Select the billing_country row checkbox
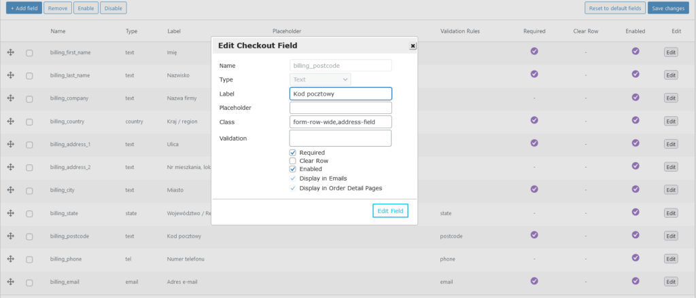Screen dimensions: 696x298 29,122
